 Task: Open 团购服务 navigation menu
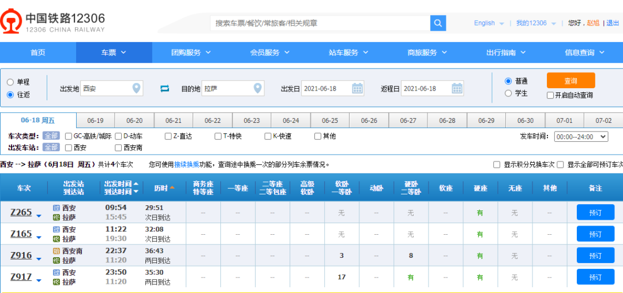point(191,52)
